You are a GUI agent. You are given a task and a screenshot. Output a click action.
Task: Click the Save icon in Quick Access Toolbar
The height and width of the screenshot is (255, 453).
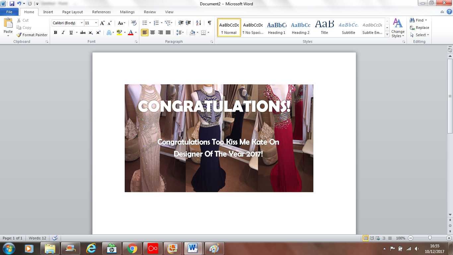[x=12, y=4]
